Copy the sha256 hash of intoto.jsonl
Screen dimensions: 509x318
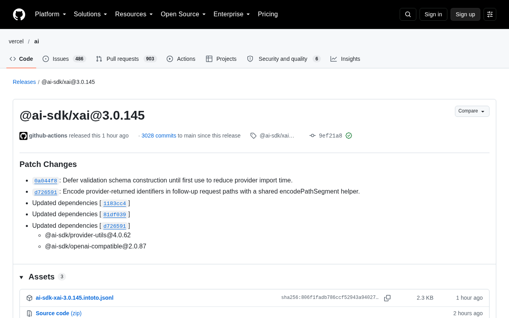point(387,298)
